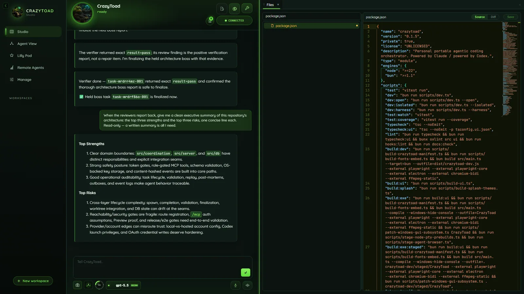Screen dimensions: 524x294
Task: Click the camera screenshot icon
Action: click(78, 285)
